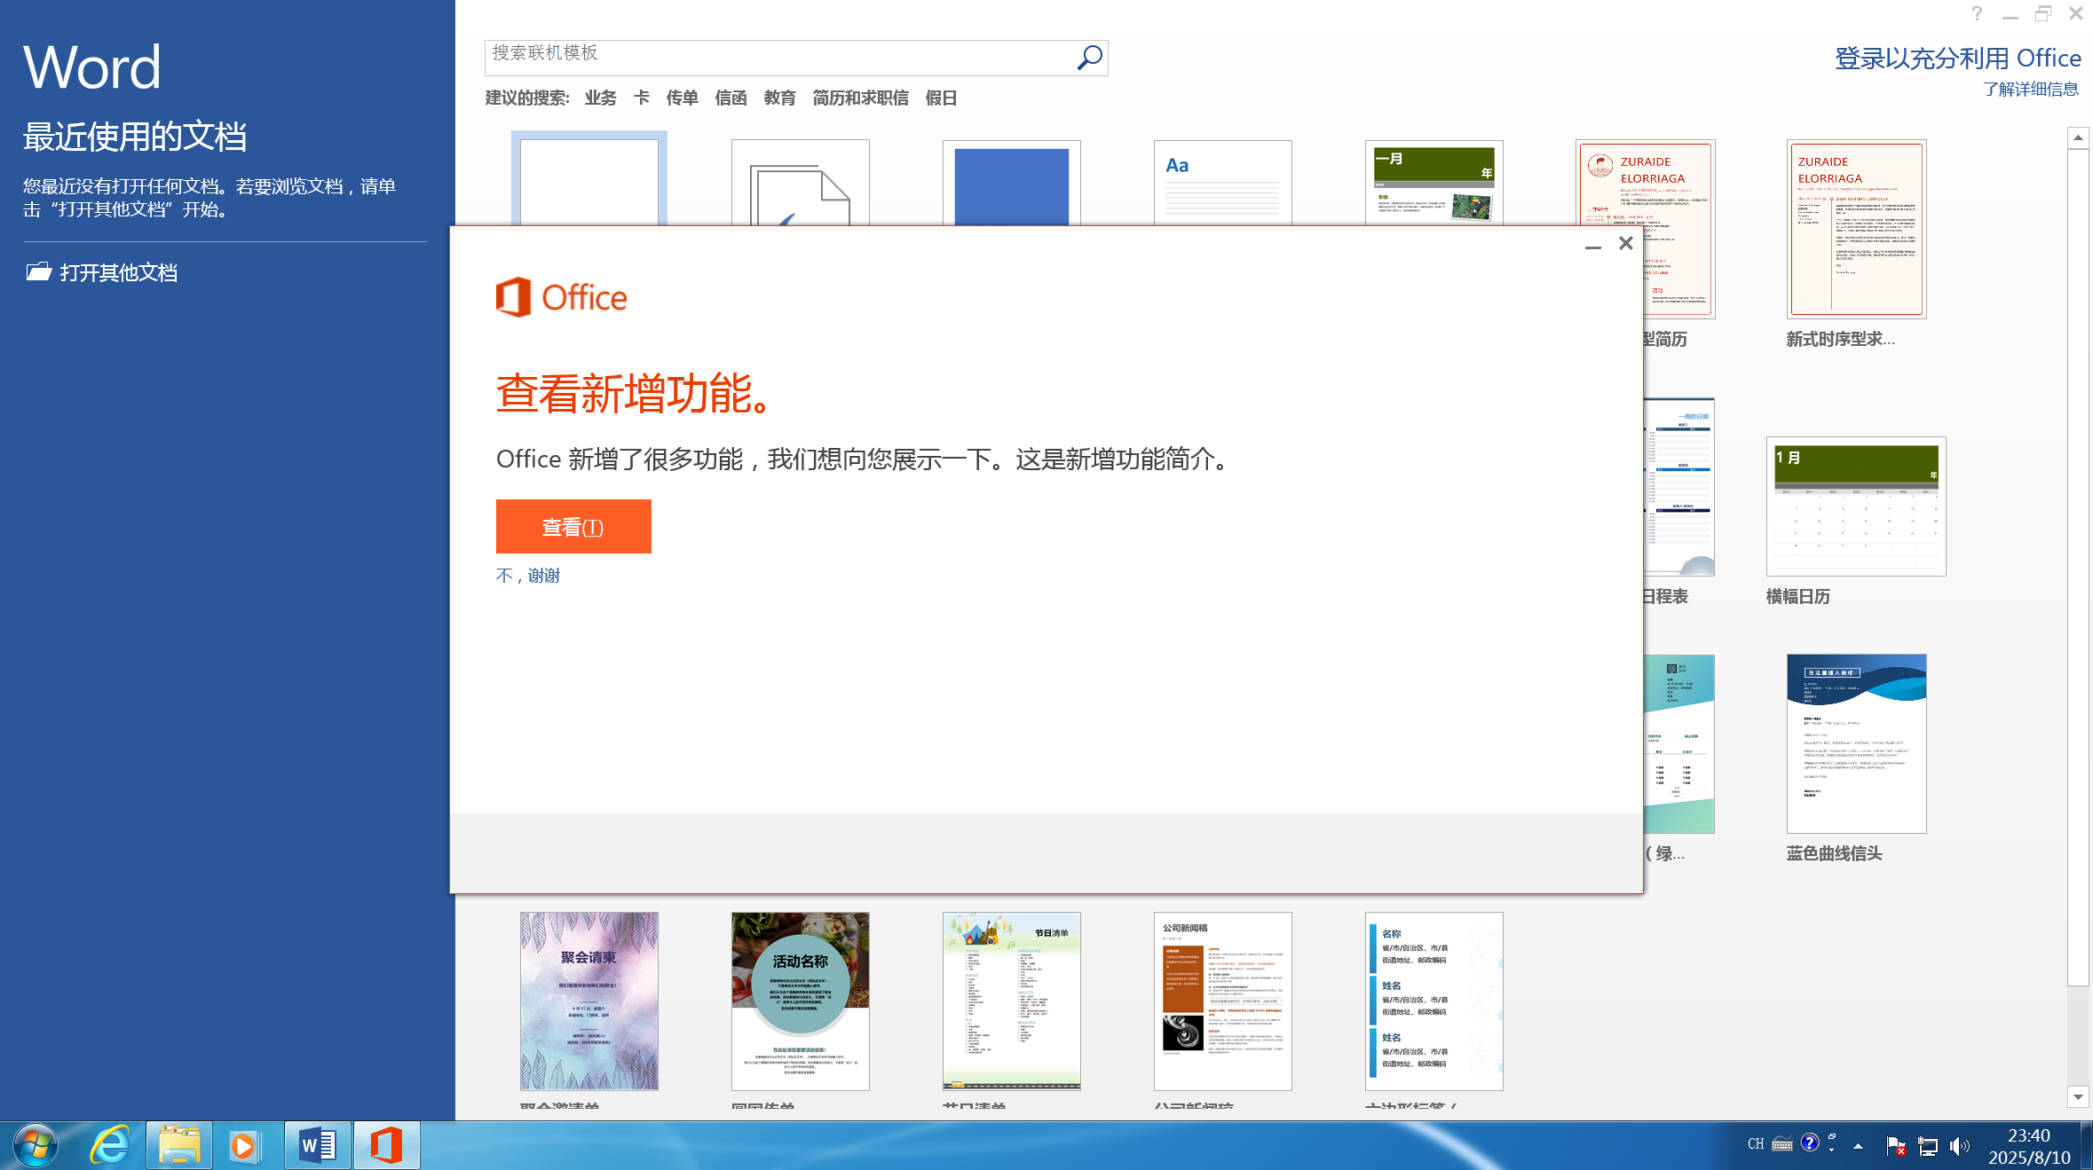Click the search magnifier icon
The width and height of the screenshot is (2093, 1170).
pos(1089,58)
